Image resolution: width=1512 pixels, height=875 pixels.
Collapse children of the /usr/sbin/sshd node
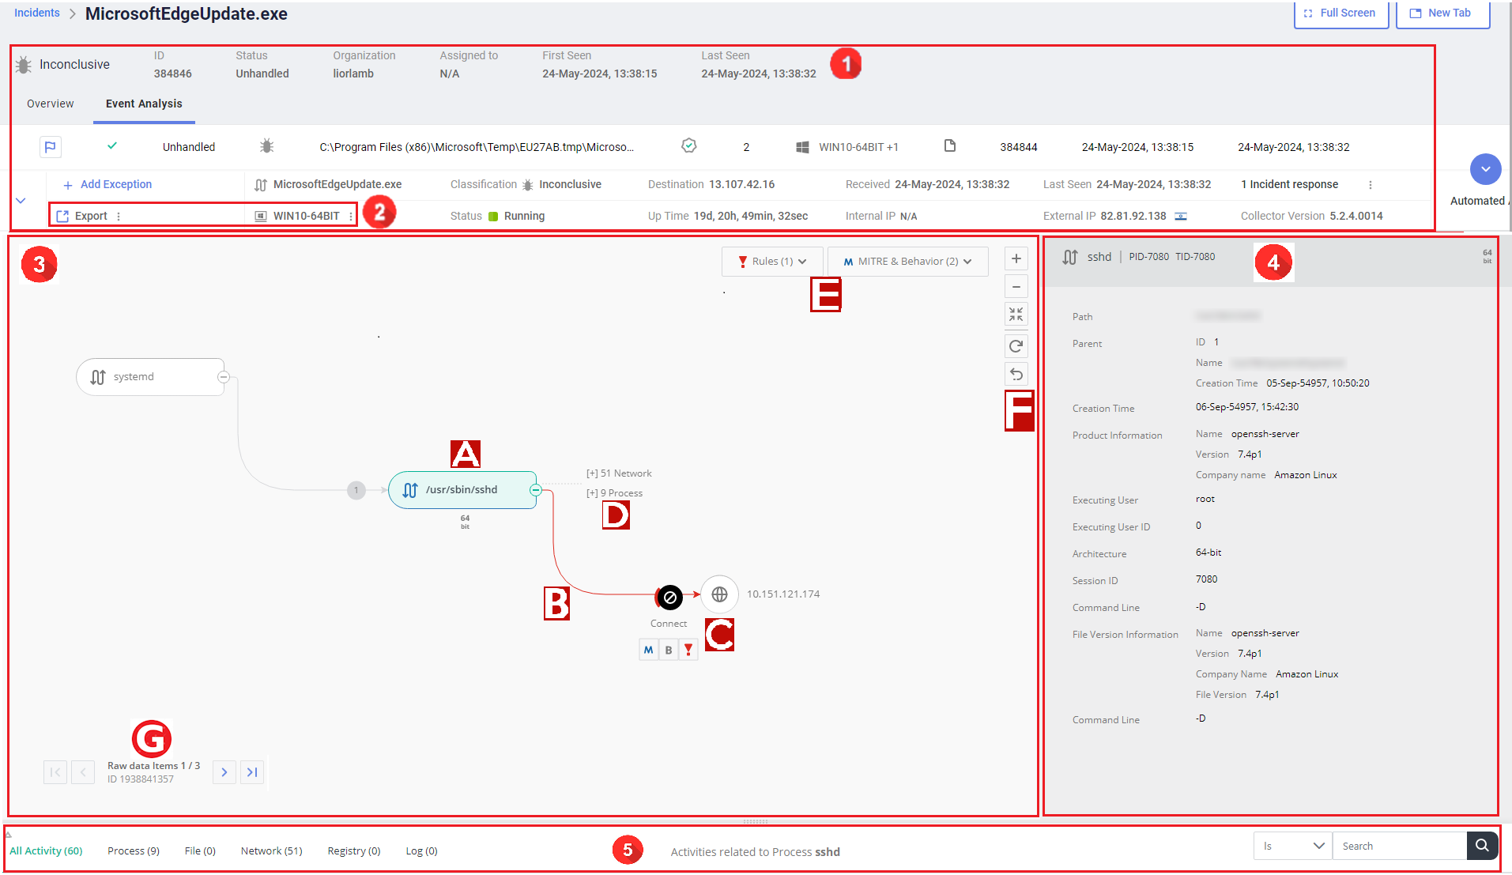536,490
